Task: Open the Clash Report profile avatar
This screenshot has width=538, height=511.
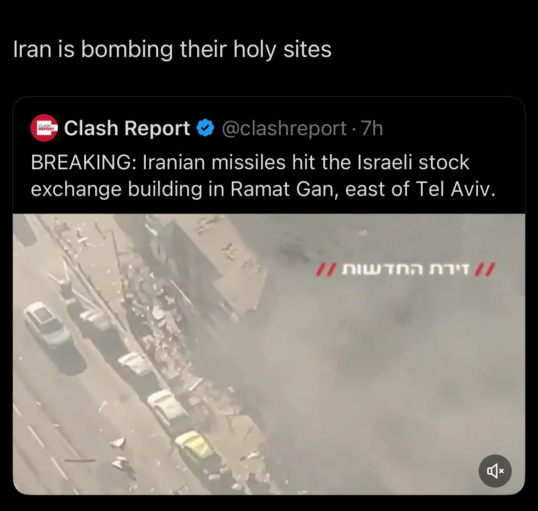Action: coord(44,128)
